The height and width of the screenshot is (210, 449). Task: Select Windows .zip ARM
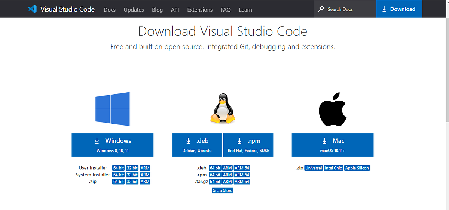click(x=145, y=182)
